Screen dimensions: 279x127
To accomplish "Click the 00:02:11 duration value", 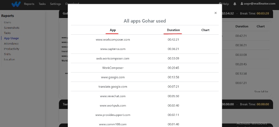I will coord(173,115).
